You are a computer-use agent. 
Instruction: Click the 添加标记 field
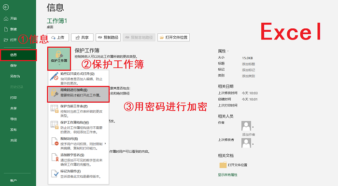tap(248, 70)
